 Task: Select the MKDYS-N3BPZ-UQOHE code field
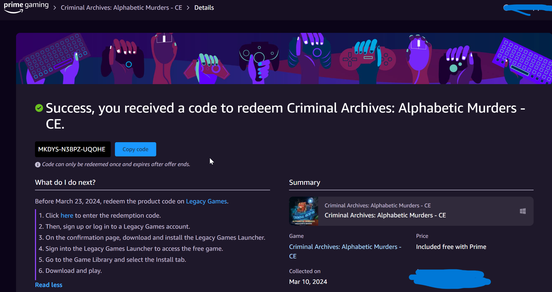coord(73,149)
